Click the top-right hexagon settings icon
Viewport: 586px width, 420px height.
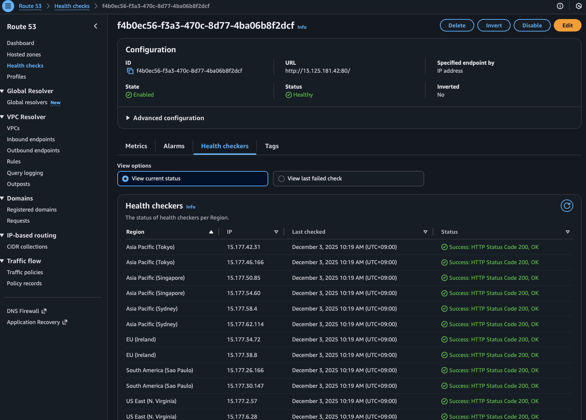point(578,6)
